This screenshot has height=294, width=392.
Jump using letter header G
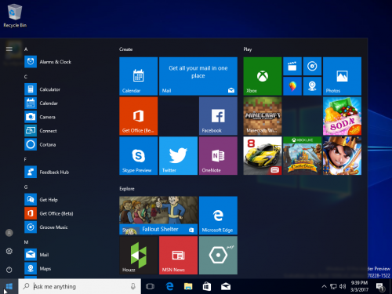tap(26, 187)
